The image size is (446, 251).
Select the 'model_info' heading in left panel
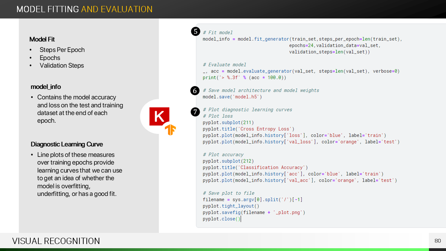[46, 87]
